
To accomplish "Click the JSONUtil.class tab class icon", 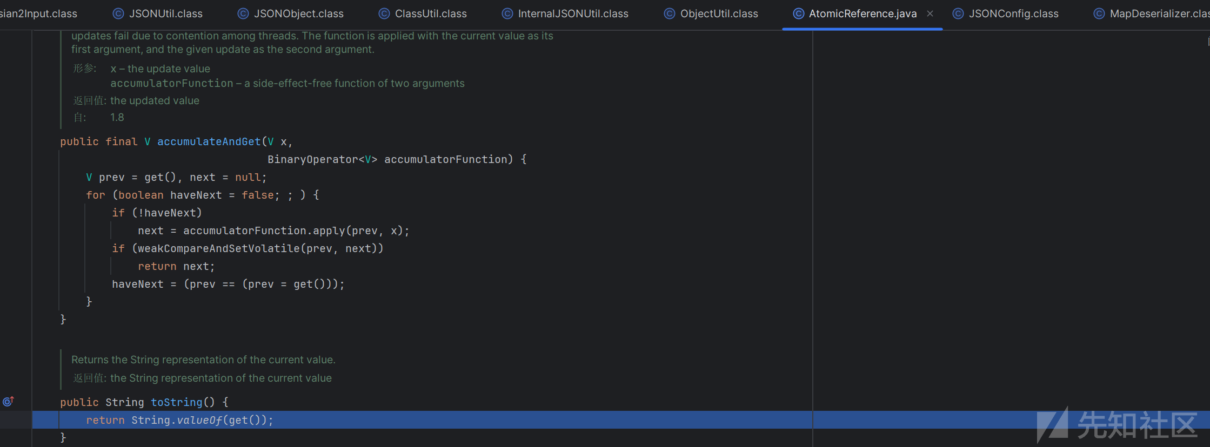I will coord(118,13).
